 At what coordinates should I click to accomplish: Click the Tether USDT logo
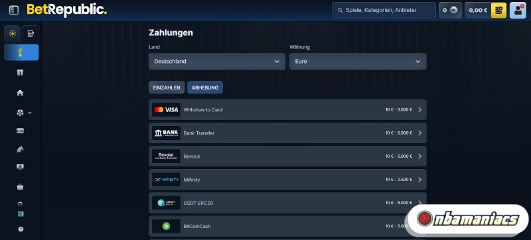coord(167,203)
